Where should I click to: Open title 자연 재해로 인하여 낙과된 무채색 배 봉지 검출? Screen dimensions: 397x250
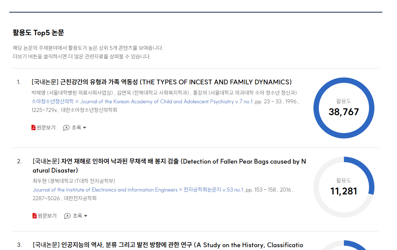click(169, 166)
